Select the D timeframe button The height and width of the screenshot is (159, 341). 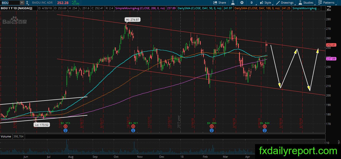[251, 3]
